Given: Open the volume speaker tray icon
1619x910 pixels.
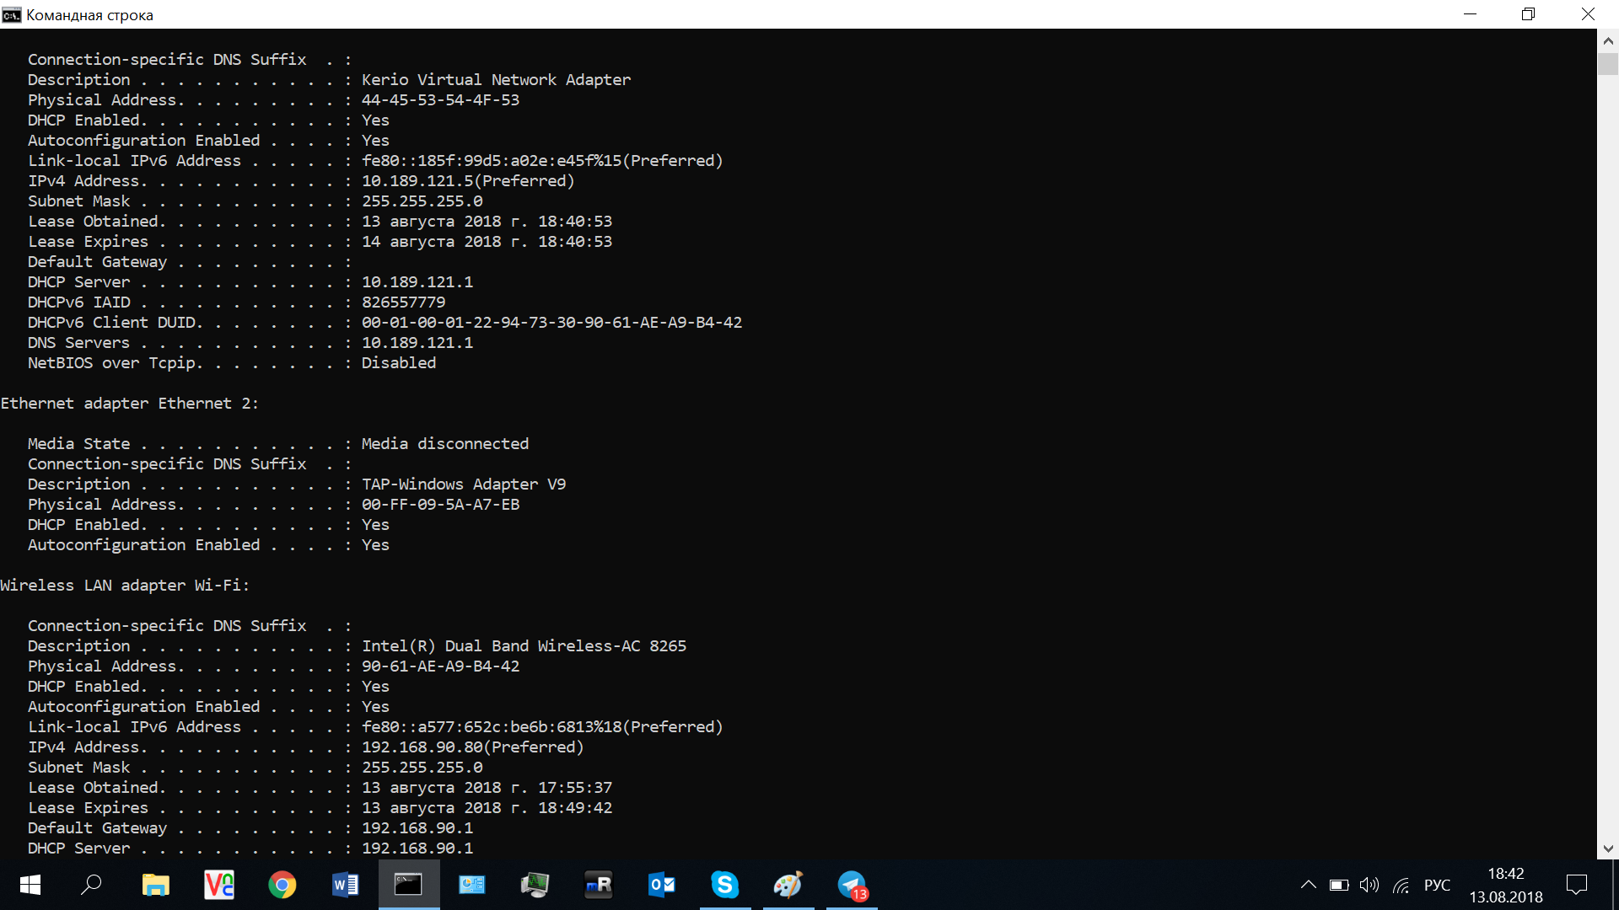Looking at the screenshot, I should tap(1369, 885).
